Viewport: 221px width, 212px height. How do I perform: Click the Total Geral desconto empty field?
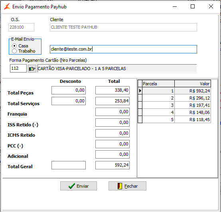point(69,165)
